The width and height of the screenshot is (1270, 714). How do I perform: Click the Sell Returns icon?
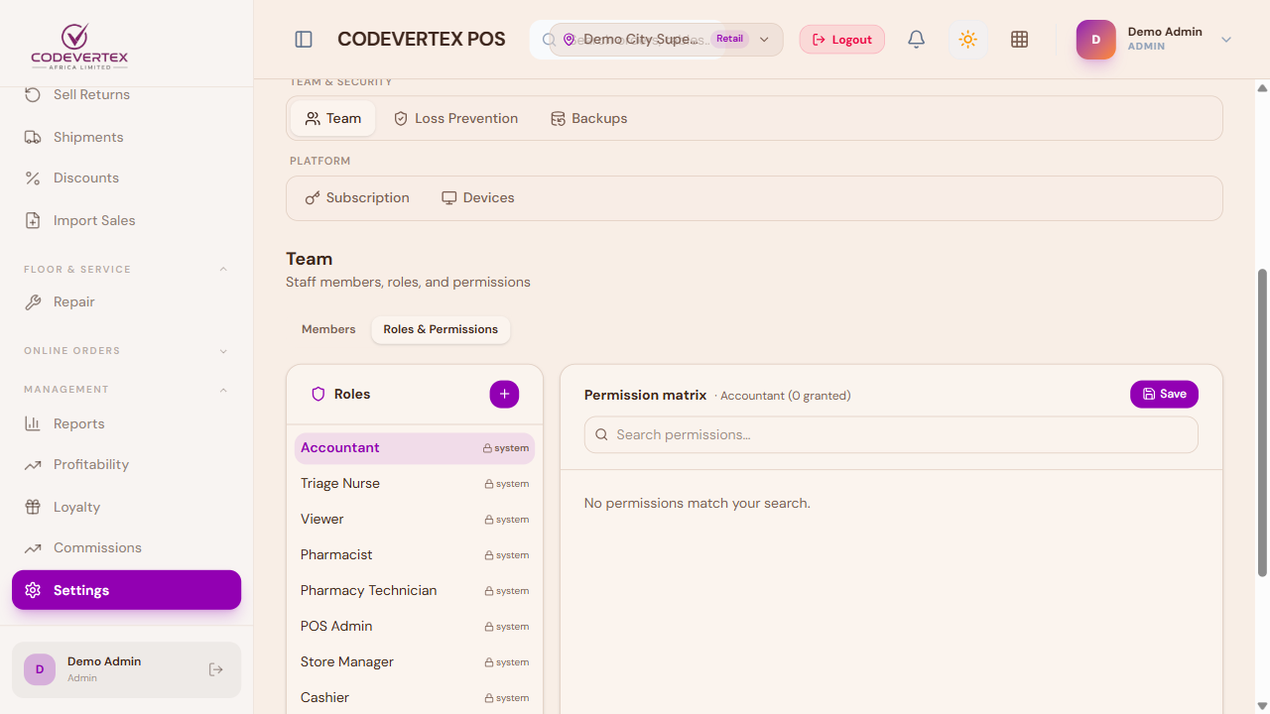33,94
